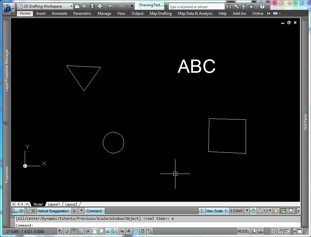Screen dimensions: 311x237
Task: Click the Quick View Layouts icon
Action: [254, 231]
